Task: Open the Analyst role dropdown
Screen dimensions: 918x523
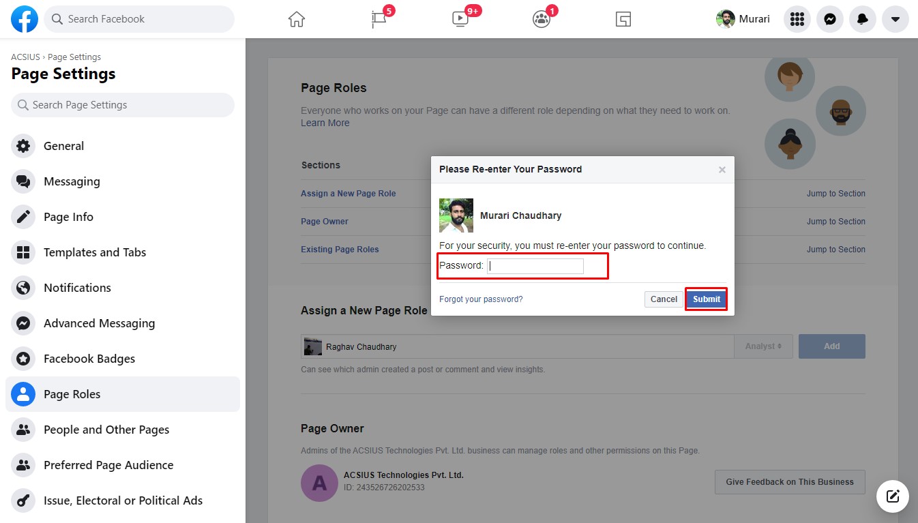Action: 763,346
